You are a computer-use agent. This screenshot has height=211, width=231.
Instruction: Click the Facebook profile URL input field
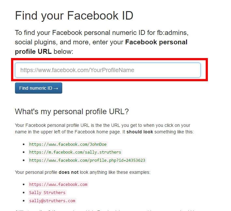108,70
